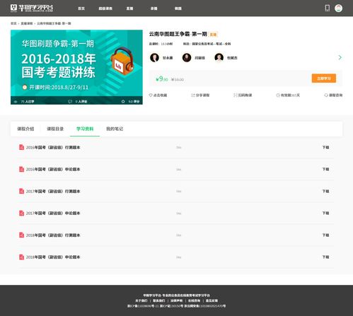
Task: Click the PDF icon for 2018年国考 申论题本
Action: point(21,257)
